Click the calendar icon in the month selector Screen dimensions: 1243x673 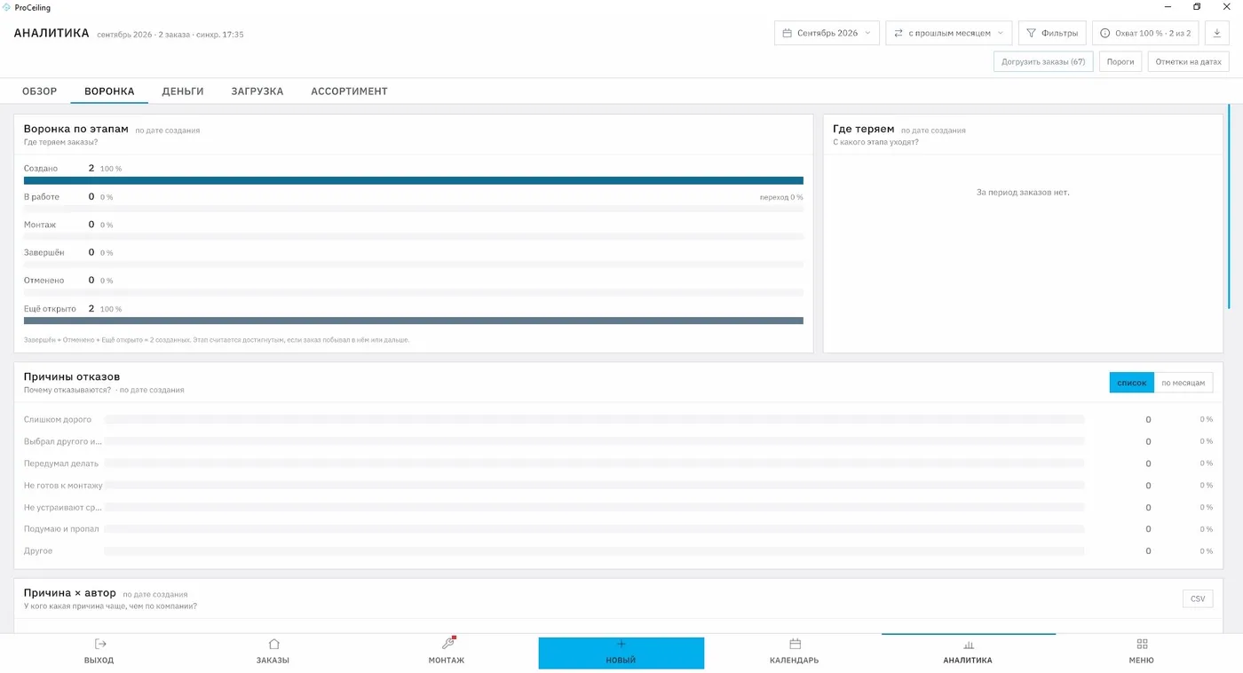click(x=787, y=33)
